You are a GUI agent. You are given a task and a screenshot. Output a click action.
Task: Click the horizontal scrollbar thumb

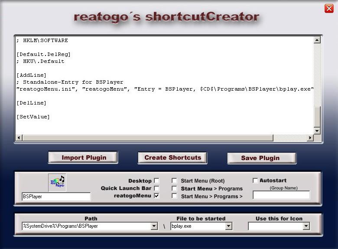[x=148, y=138]
